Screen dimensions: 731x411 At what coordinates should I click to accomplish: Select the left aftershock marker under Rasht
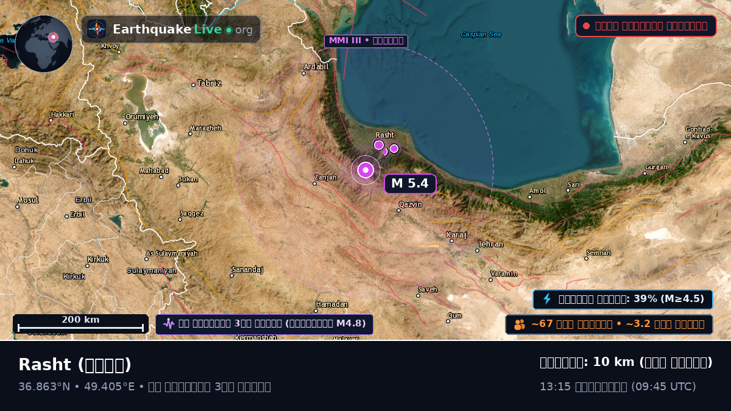click(x=379, y=145)
